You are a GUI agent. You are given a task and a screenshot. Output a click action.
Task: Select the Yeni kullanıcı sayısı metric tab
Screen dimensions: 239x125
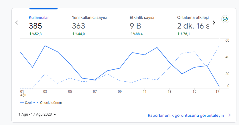(x=89, y=26)
